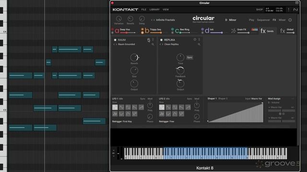Search REPLIKA presets with magnifier icon
This screenshot has width=307, height=172.
[x=199, y=44]
